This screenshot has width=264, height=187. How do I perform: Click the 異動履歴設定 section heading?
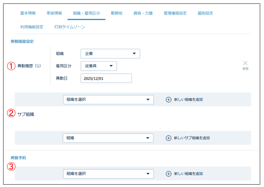[22, 41]
